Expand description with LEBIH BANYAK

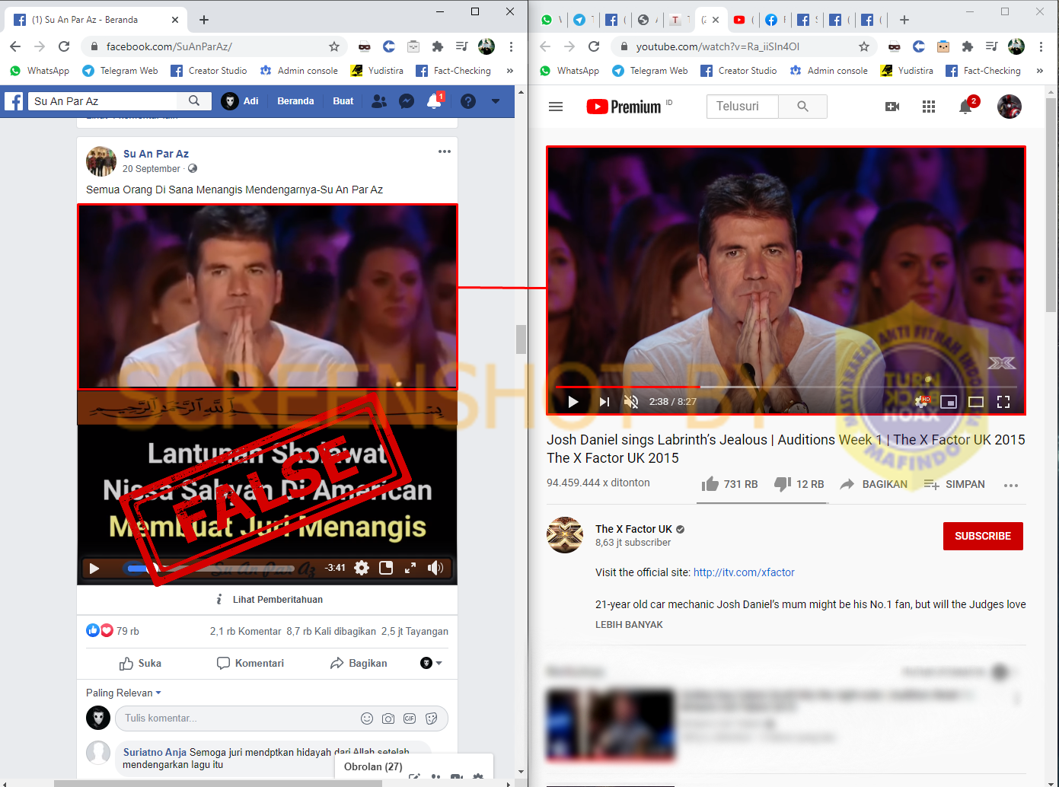[629, 625]
